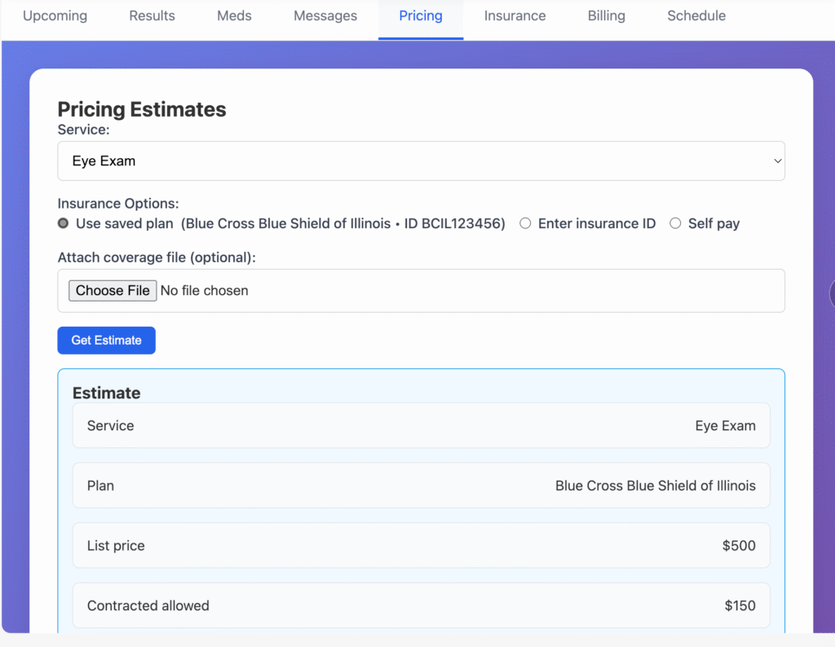
Task: Open the Messages tab
Action: [325, 16]
